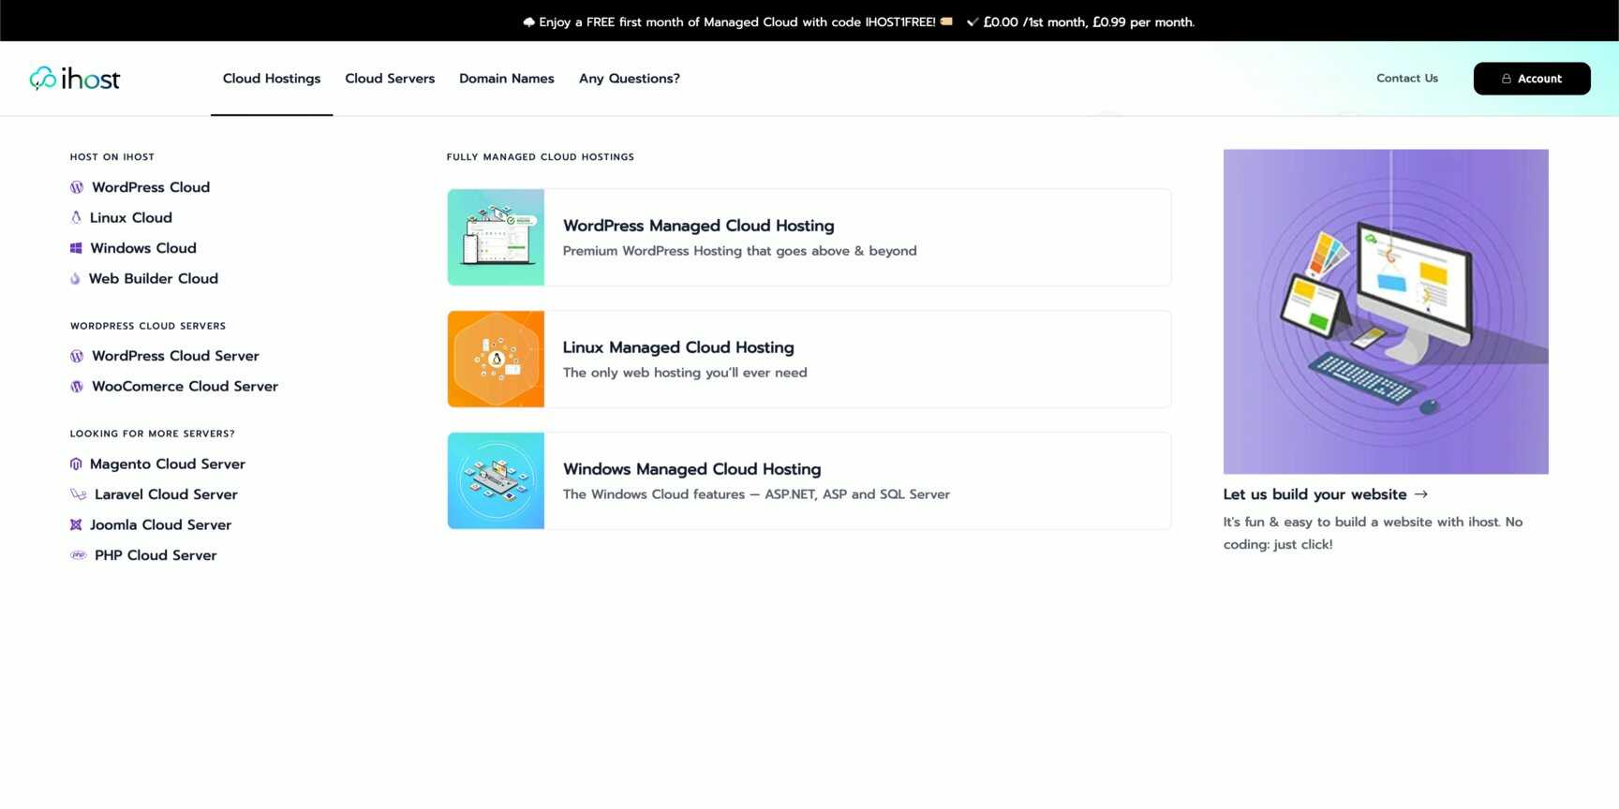Open the WordPress Cloud Server link

(175, 356)
